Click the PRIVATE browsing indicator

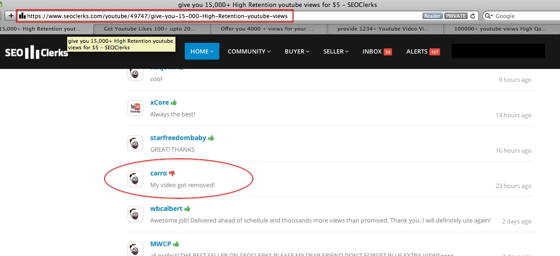click(x=456, y=16)
